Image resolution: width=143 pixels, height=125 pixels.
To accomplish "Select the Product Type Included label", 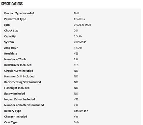I will tap(19, 13).
